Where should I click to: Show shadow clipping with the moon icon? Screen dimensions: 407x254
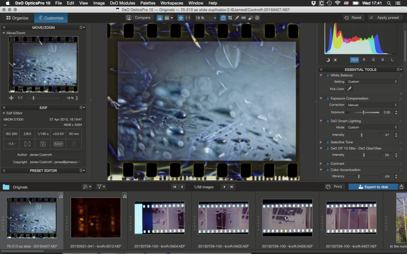click(x=328, y=60)
